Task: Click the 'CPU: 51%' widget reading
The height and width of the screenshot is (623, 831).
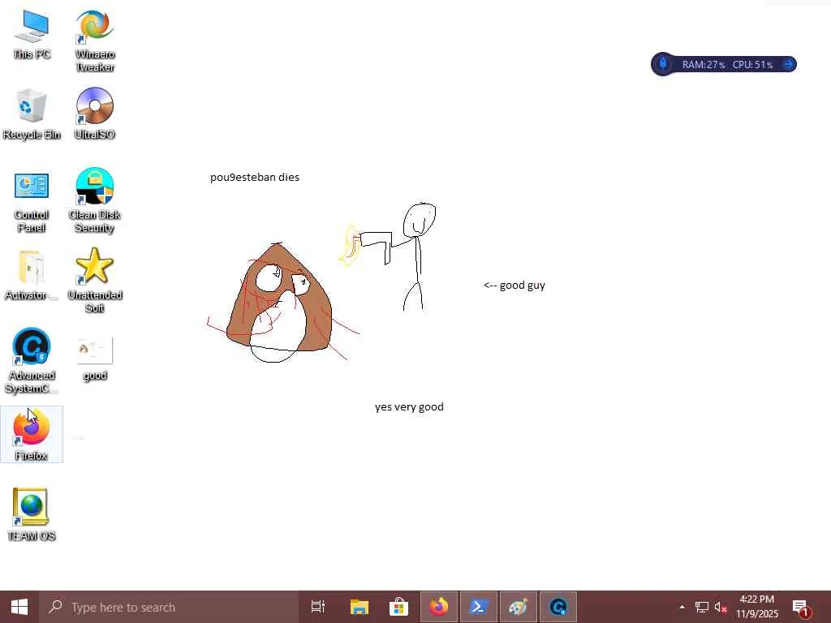Action: (752, 65)
